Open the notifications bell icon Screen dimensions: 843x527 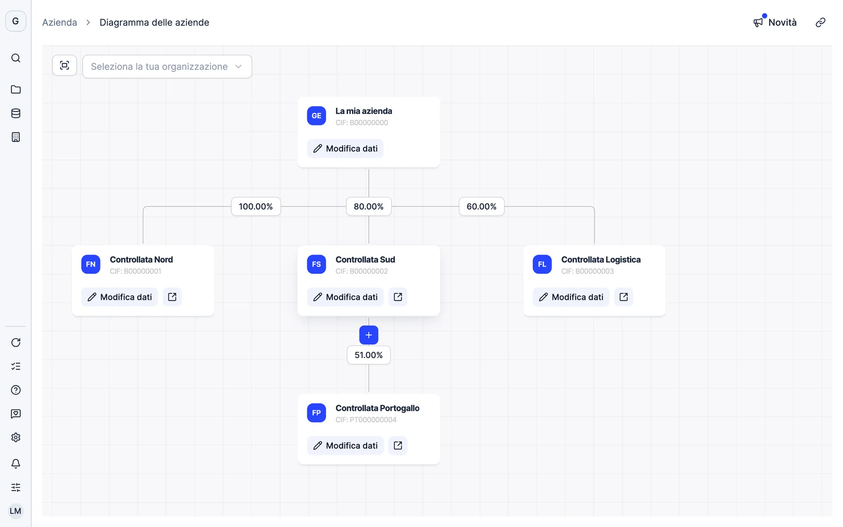point(15,463)
